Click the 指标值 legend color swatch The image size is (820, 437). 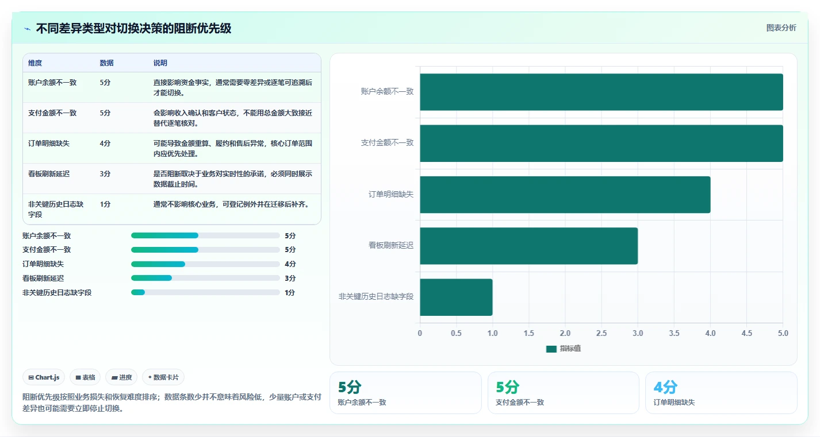coord(551,349)
